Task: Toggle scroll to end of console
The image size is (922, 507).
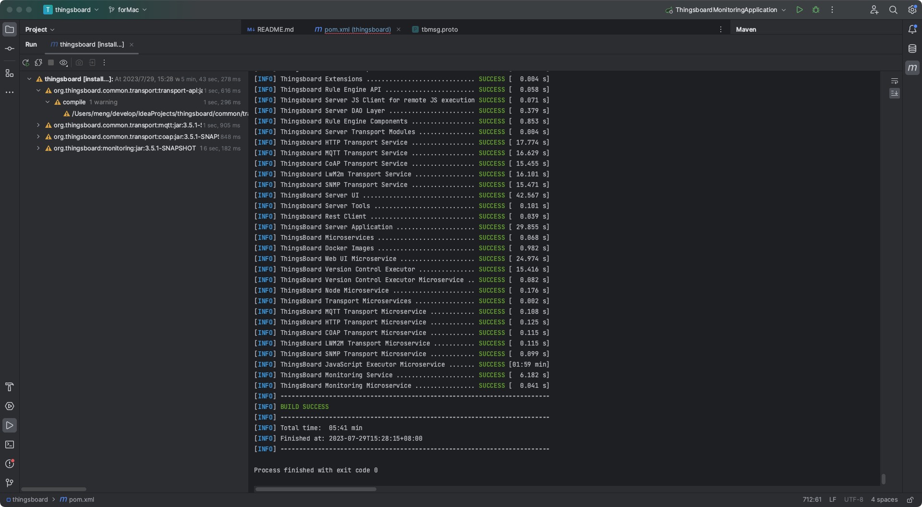Action: [894, 93]
